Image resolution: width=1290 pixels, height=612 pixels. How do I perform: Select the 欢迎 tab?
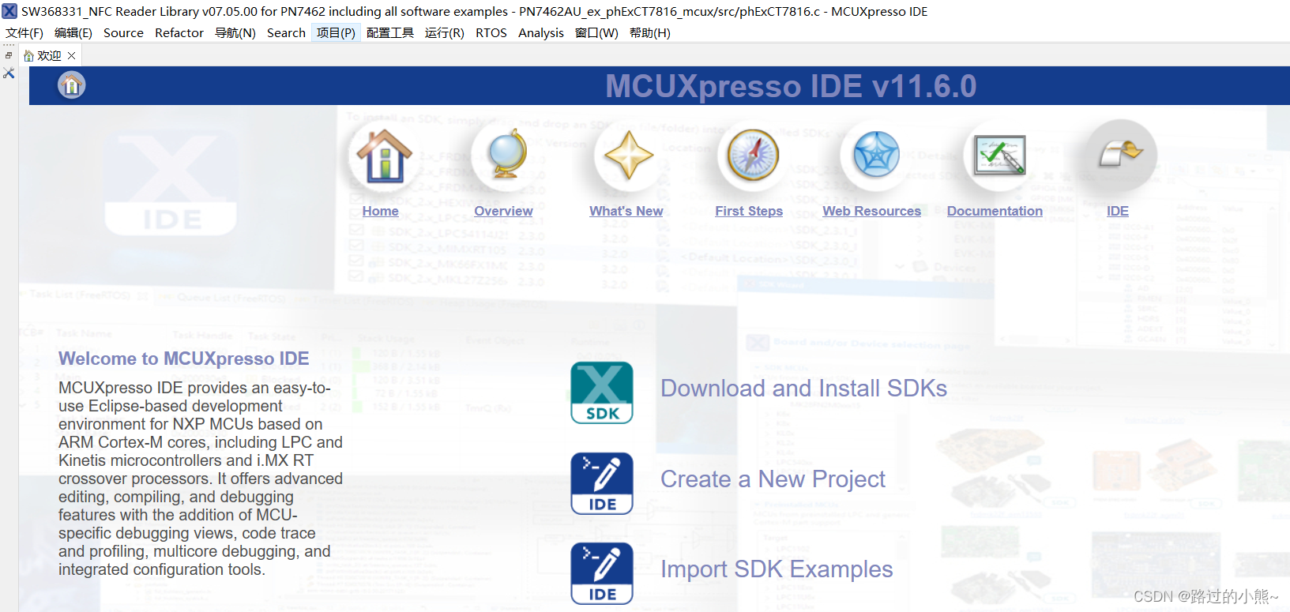click(49, 55)
